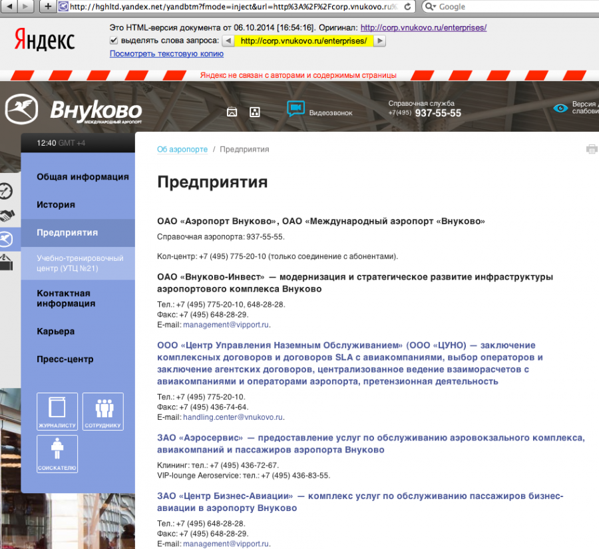
Task: Open original link corp.vnukovo.ru/enterprises/
Action: (423, 27)
